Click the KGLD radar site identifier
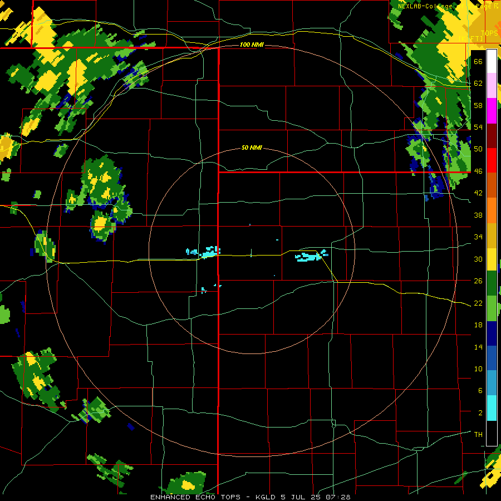The height and width of the screenshot is (501, 501). pos(266,497)
